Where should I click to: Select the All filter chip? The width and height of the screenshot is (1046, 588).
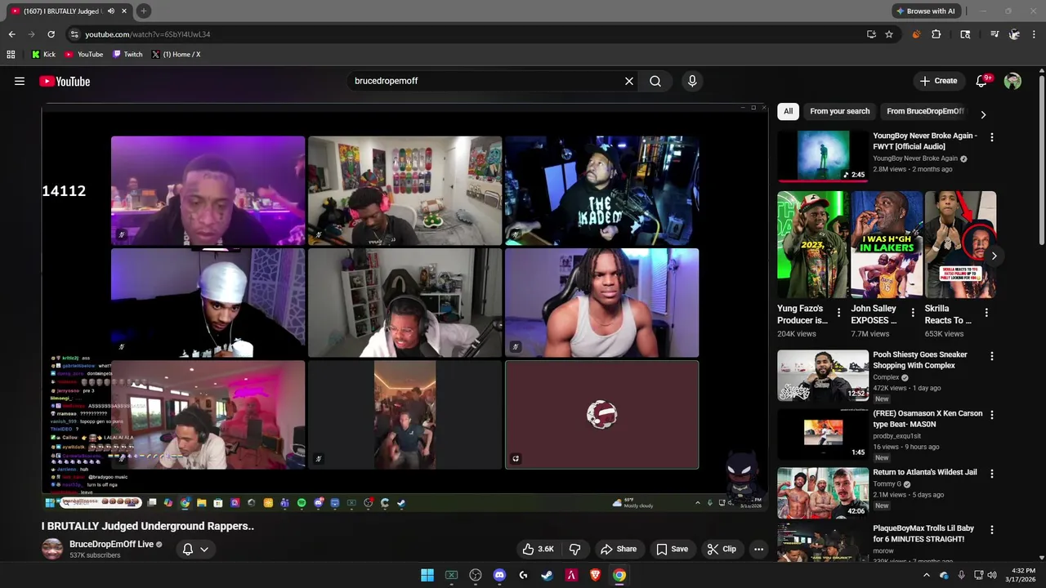788,111
